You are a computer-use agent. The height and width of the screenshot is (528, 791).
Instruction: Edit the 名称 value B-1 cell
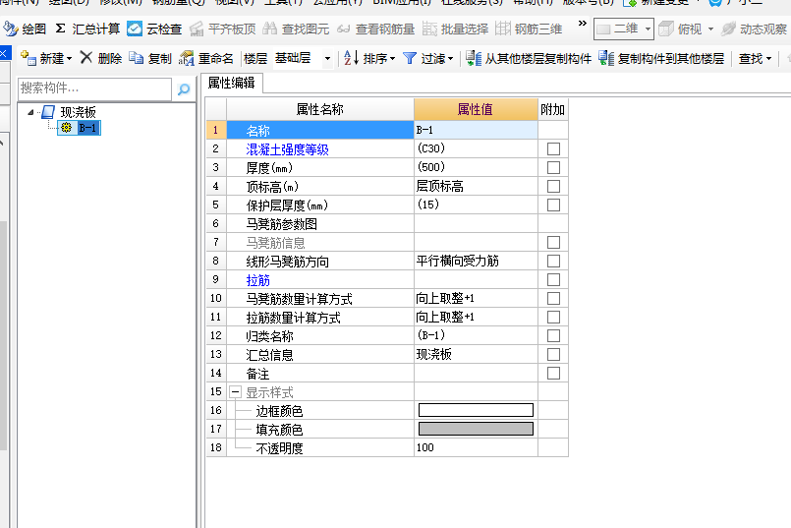coord(476,130)
